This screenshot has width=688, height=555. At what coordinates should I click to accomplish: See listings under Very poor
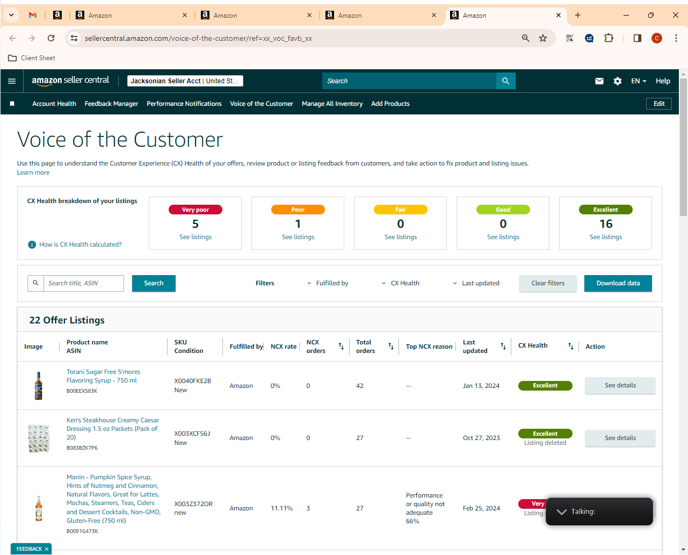(195, 237)
